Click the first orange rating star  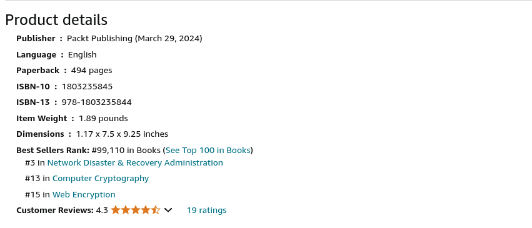point(116,210)
